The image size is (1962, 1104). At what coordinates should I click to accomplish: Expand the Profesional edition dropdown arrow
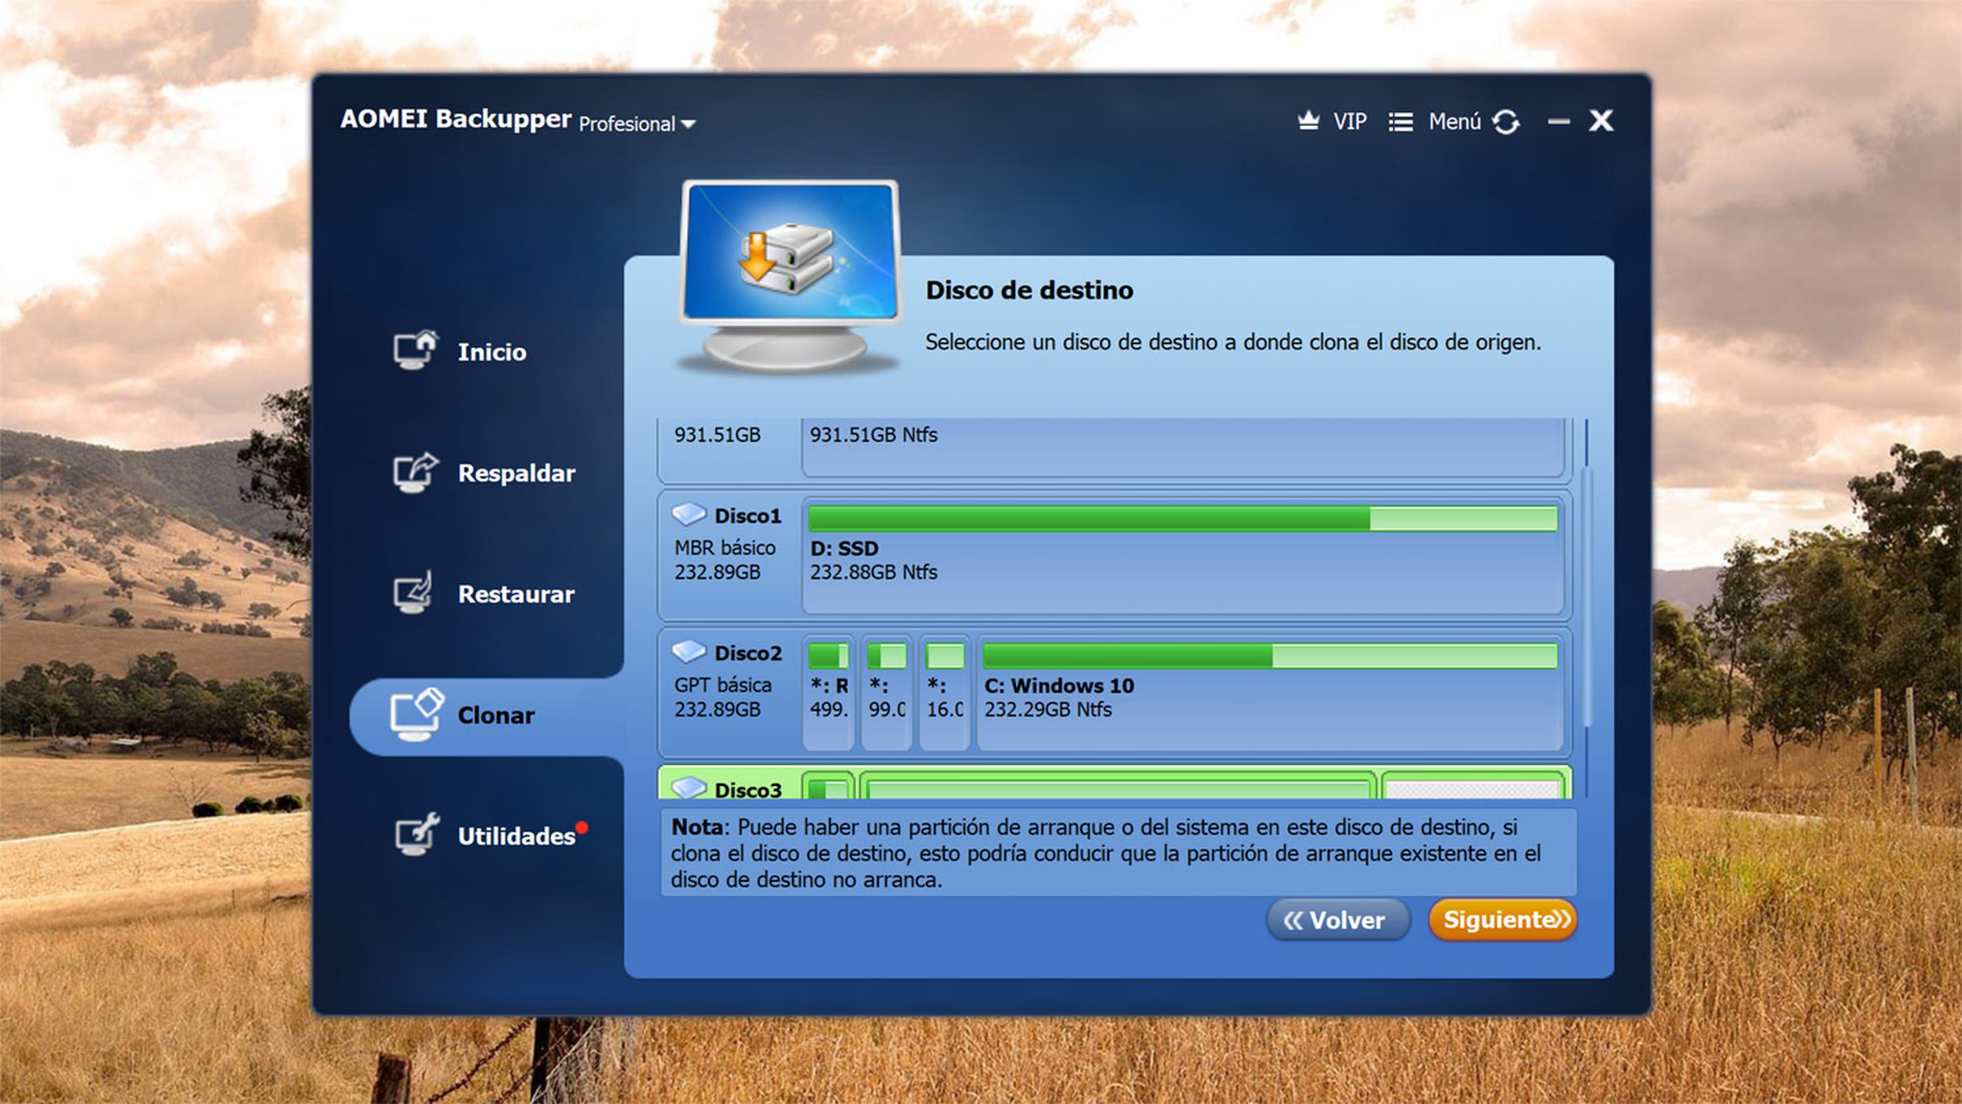[689, 124]
